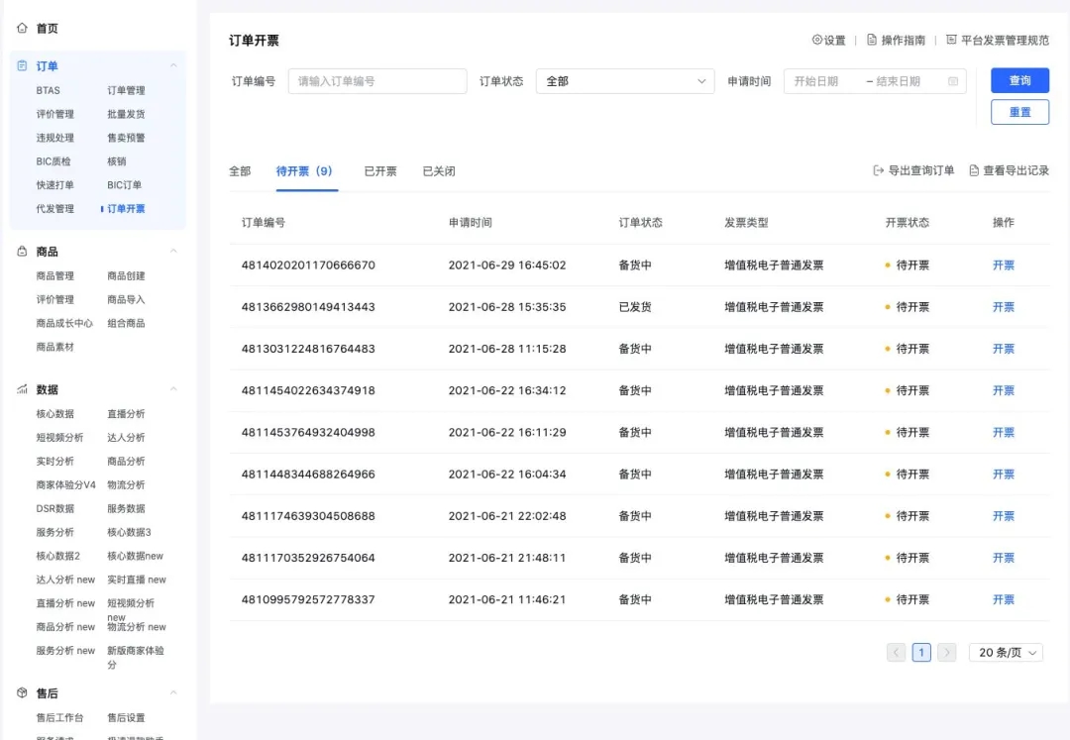Click the 订单 section clipboard icon
The width and height of the screenshot is (1070, 740).
22,65
